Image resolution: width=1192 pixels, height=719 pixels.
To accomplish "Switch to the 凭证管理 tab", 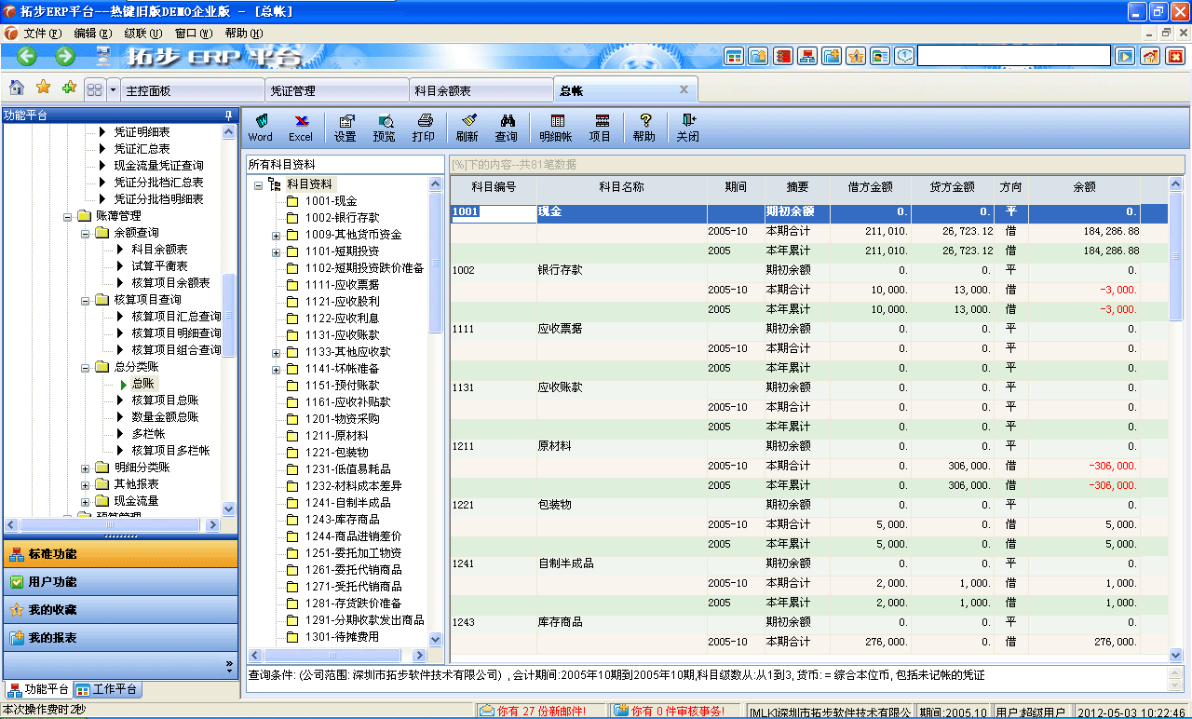I will click(x=336, y=88).
